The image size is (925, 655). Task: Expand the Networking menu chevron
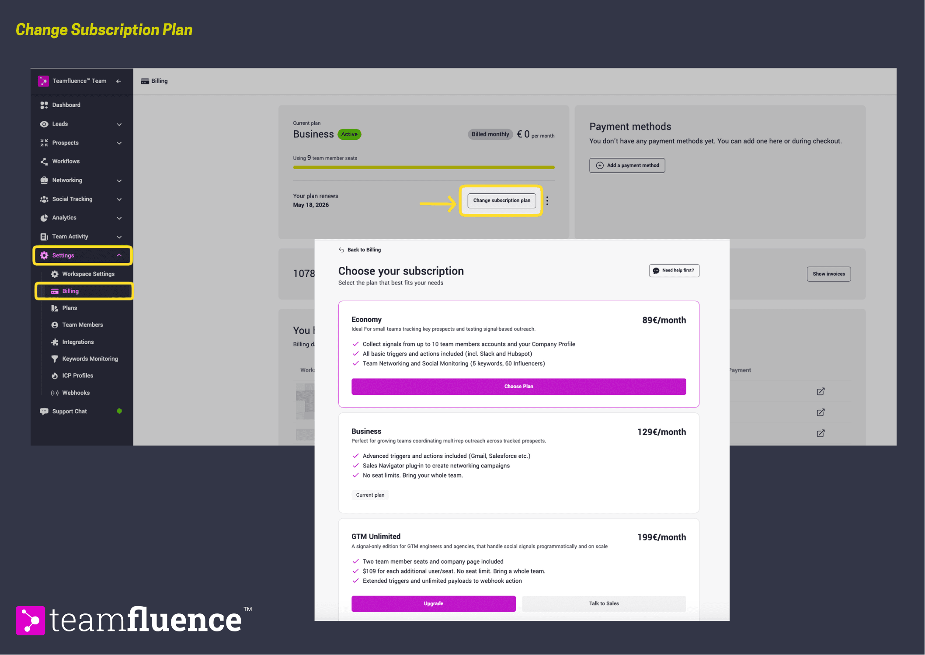119,180
